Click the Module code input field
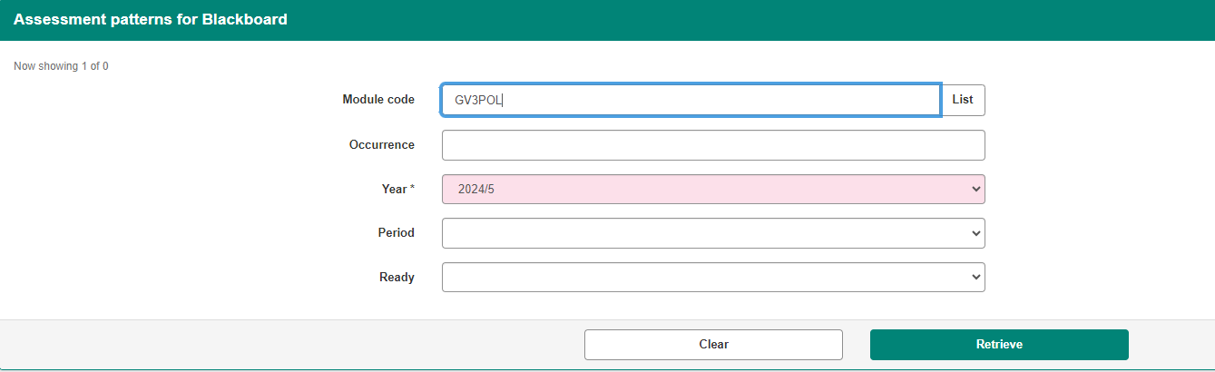The image size is (1215, 372). (691, 100)
